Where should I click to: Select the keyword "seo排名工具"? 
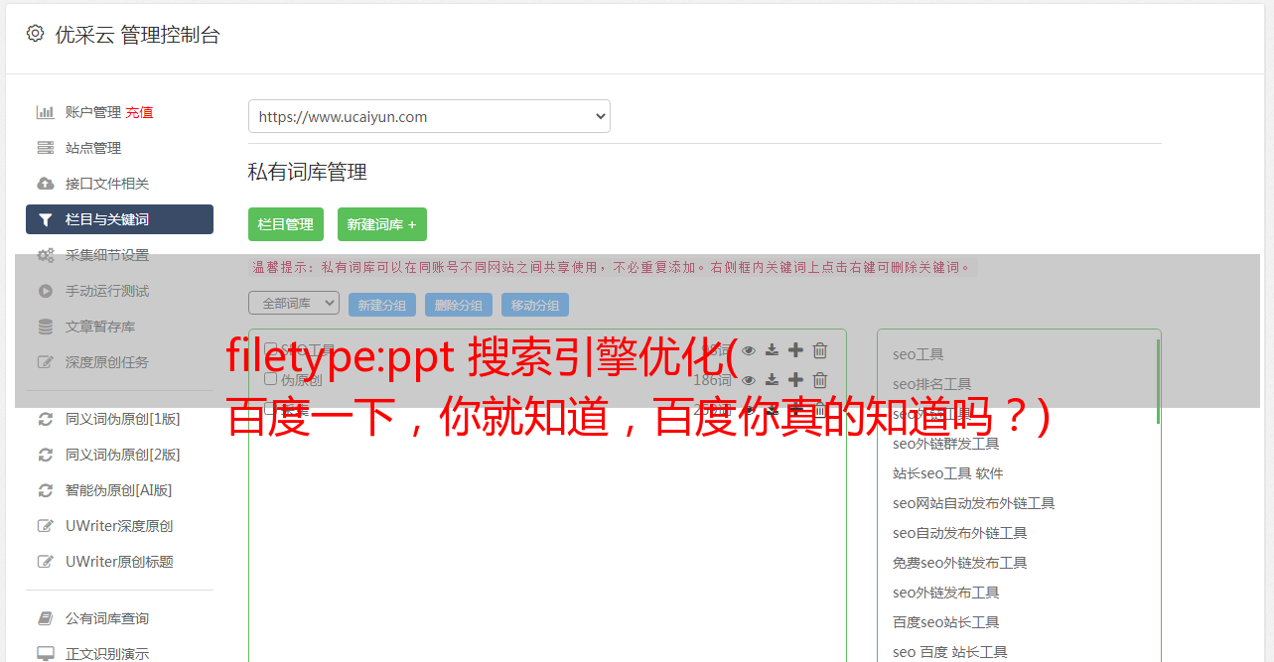[932, 384]
